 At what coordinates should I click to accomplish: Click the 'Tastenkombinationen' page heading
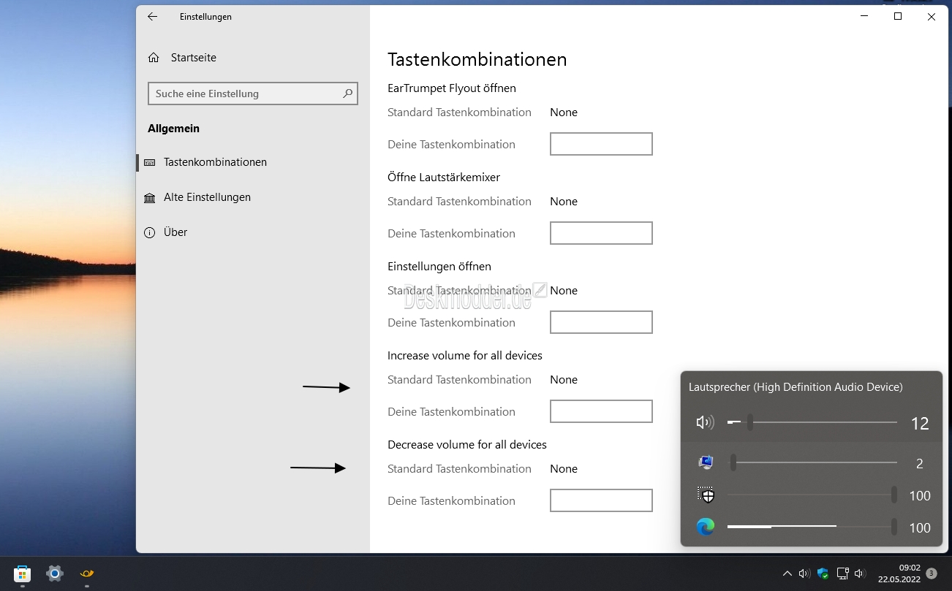tap(477, 59)
